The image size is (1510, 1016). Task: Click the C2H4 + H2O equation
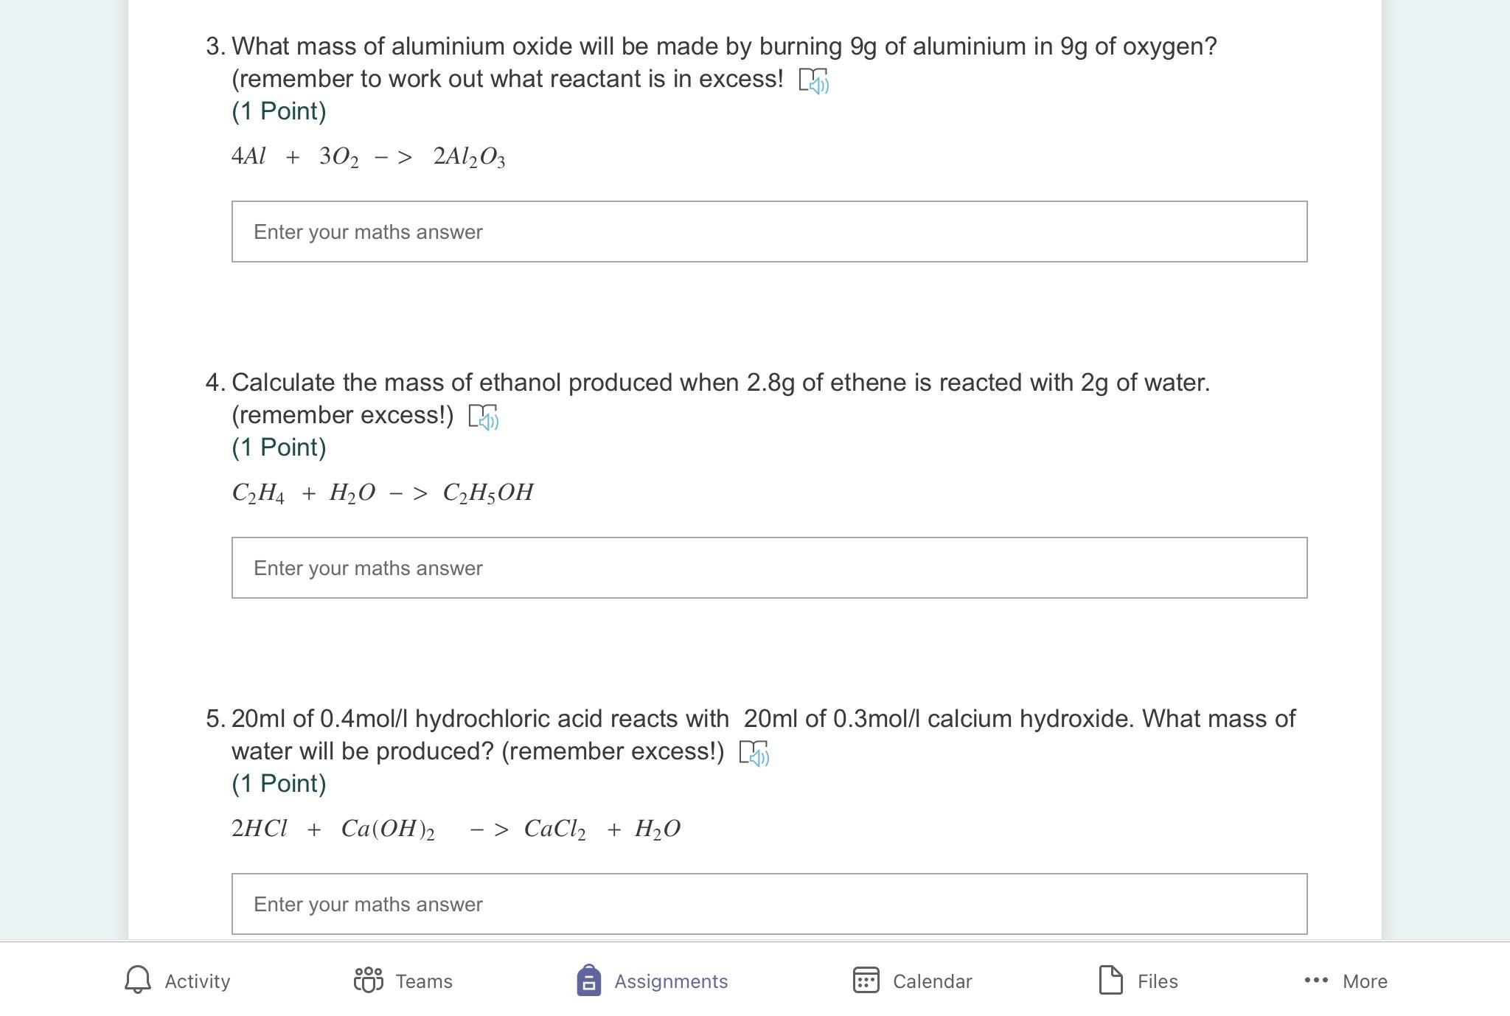tap(383, 493)
